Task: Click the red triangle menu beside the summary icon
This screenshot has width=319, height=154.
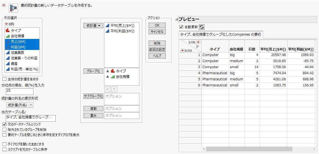Action: coord(4,6)
